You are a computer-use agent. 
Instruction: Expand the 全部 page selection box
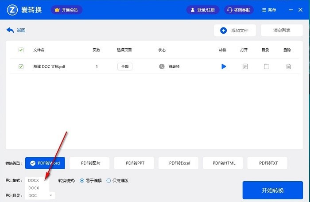[124, 66]
